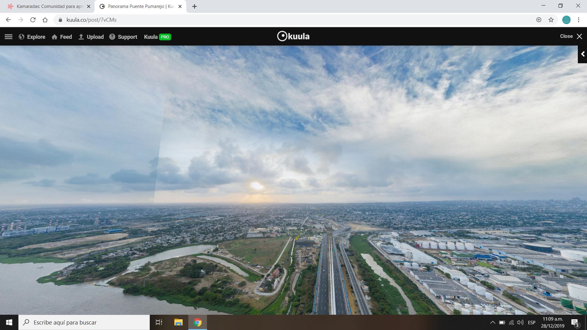Bookmark this page with the star icon
Screen dimensions: 587x330
(x=551, y=20)
